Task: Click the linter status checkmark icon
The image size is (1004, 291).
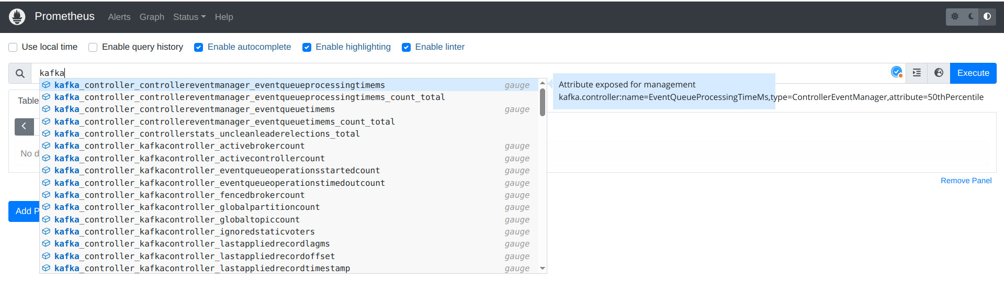Action: pyautogui.click(x=897, y=72)
